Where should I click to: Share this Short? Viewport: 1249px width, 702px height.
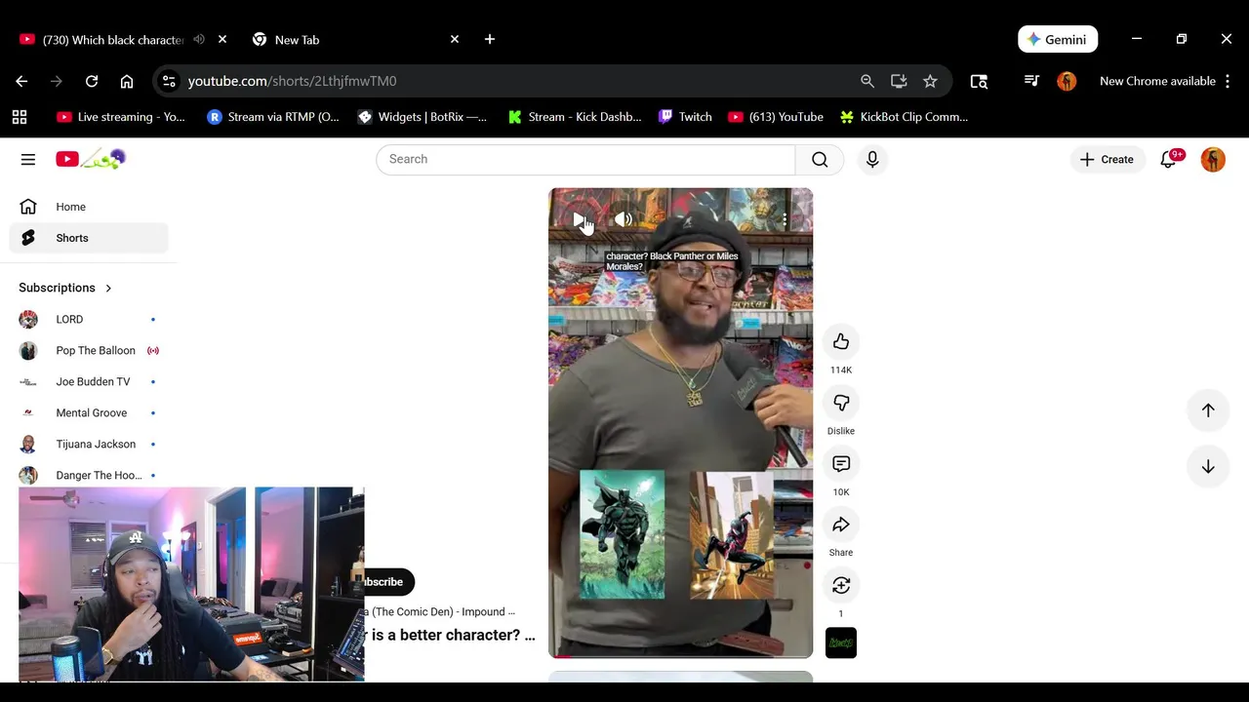tap(841, 526)
